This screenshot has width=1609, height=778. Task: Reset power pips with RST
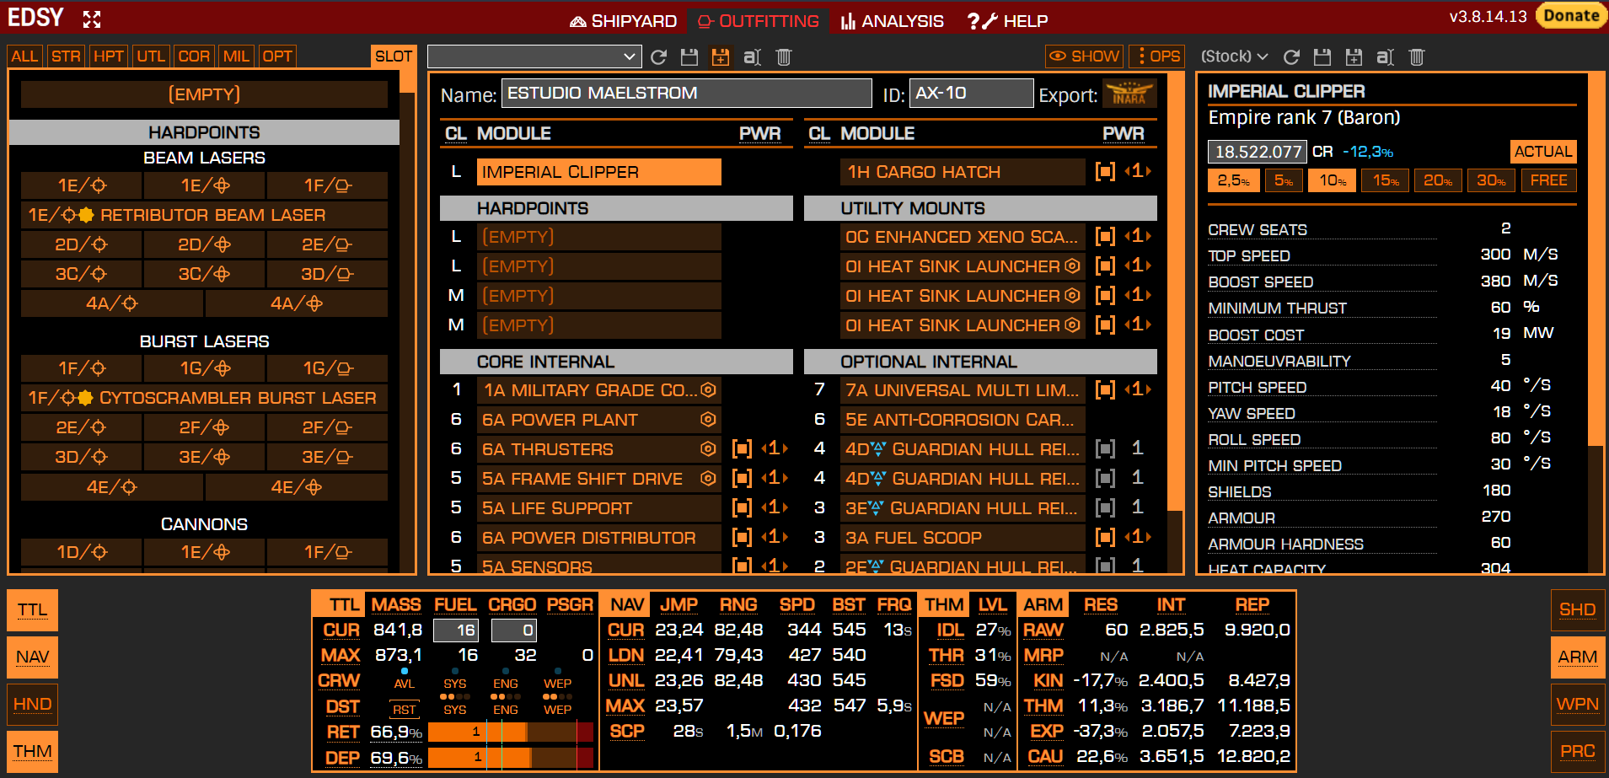(405, 710)
